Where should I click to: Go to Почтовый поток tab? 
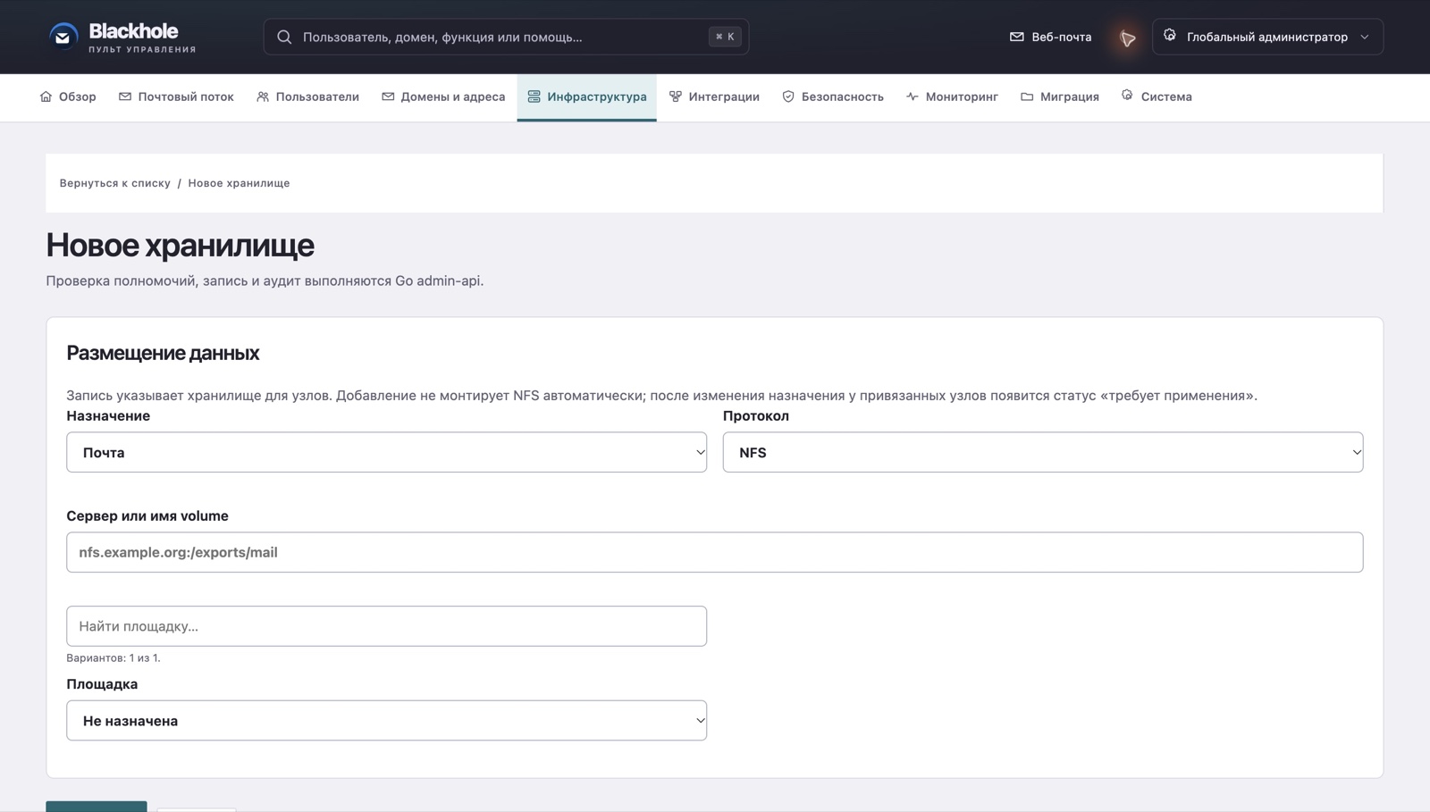click(176, 96)
